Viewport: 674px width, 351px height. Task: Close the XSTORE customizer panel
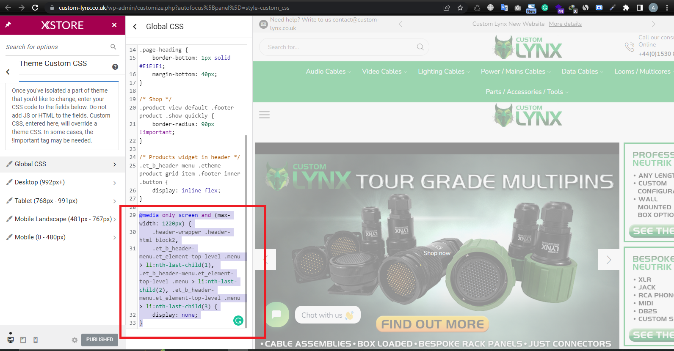click(x=114, y=25)
